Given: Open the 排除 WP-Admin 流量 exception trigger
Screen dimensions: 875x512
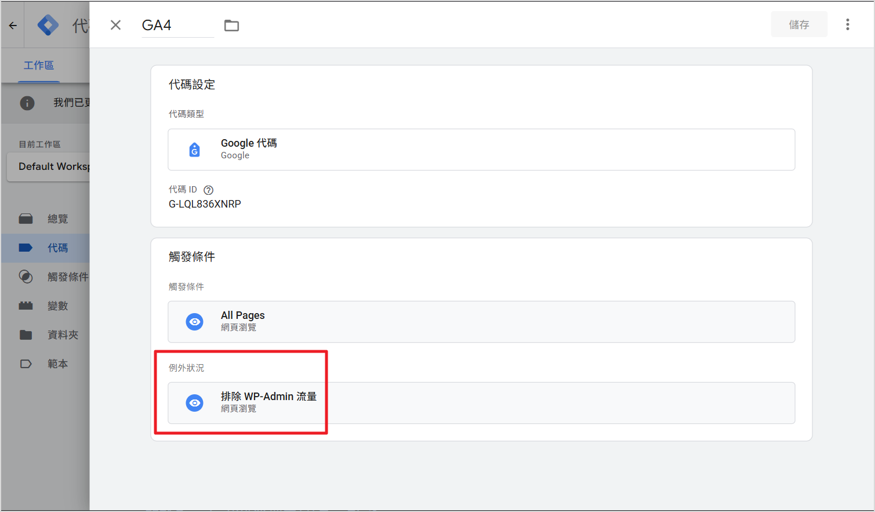Looking at the screenshot, I should 481,403.
